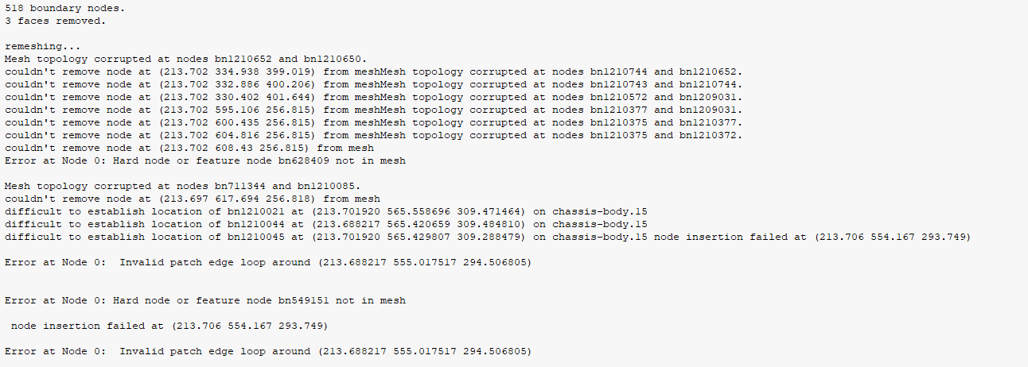Click error text mentioning node bn549151

tap(204, 300)
